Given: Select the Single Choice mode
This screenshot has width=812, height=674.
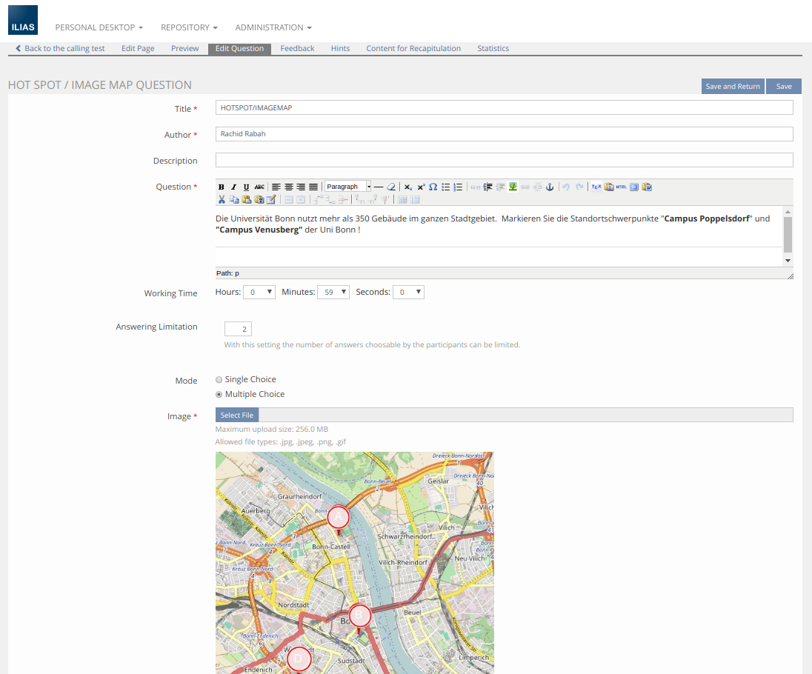Looking at the screenshot, I should pyautogui.click(x=219, y=380).
